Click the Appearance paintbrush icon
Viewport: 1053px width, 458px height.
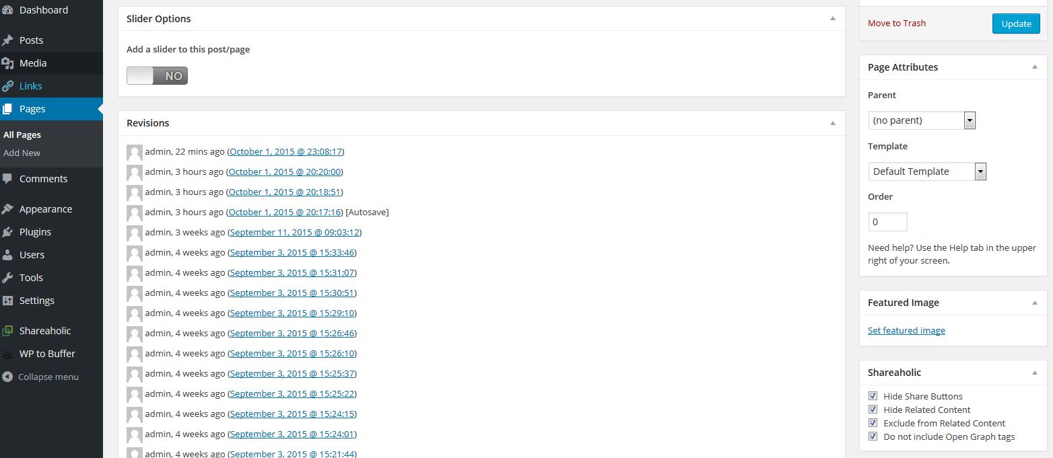point(8,209)
